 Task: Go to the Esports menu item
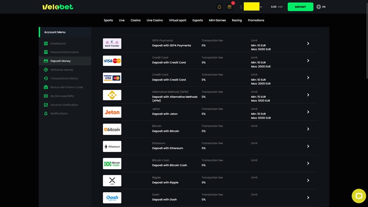pyautogui.click(x=197, y=20)
